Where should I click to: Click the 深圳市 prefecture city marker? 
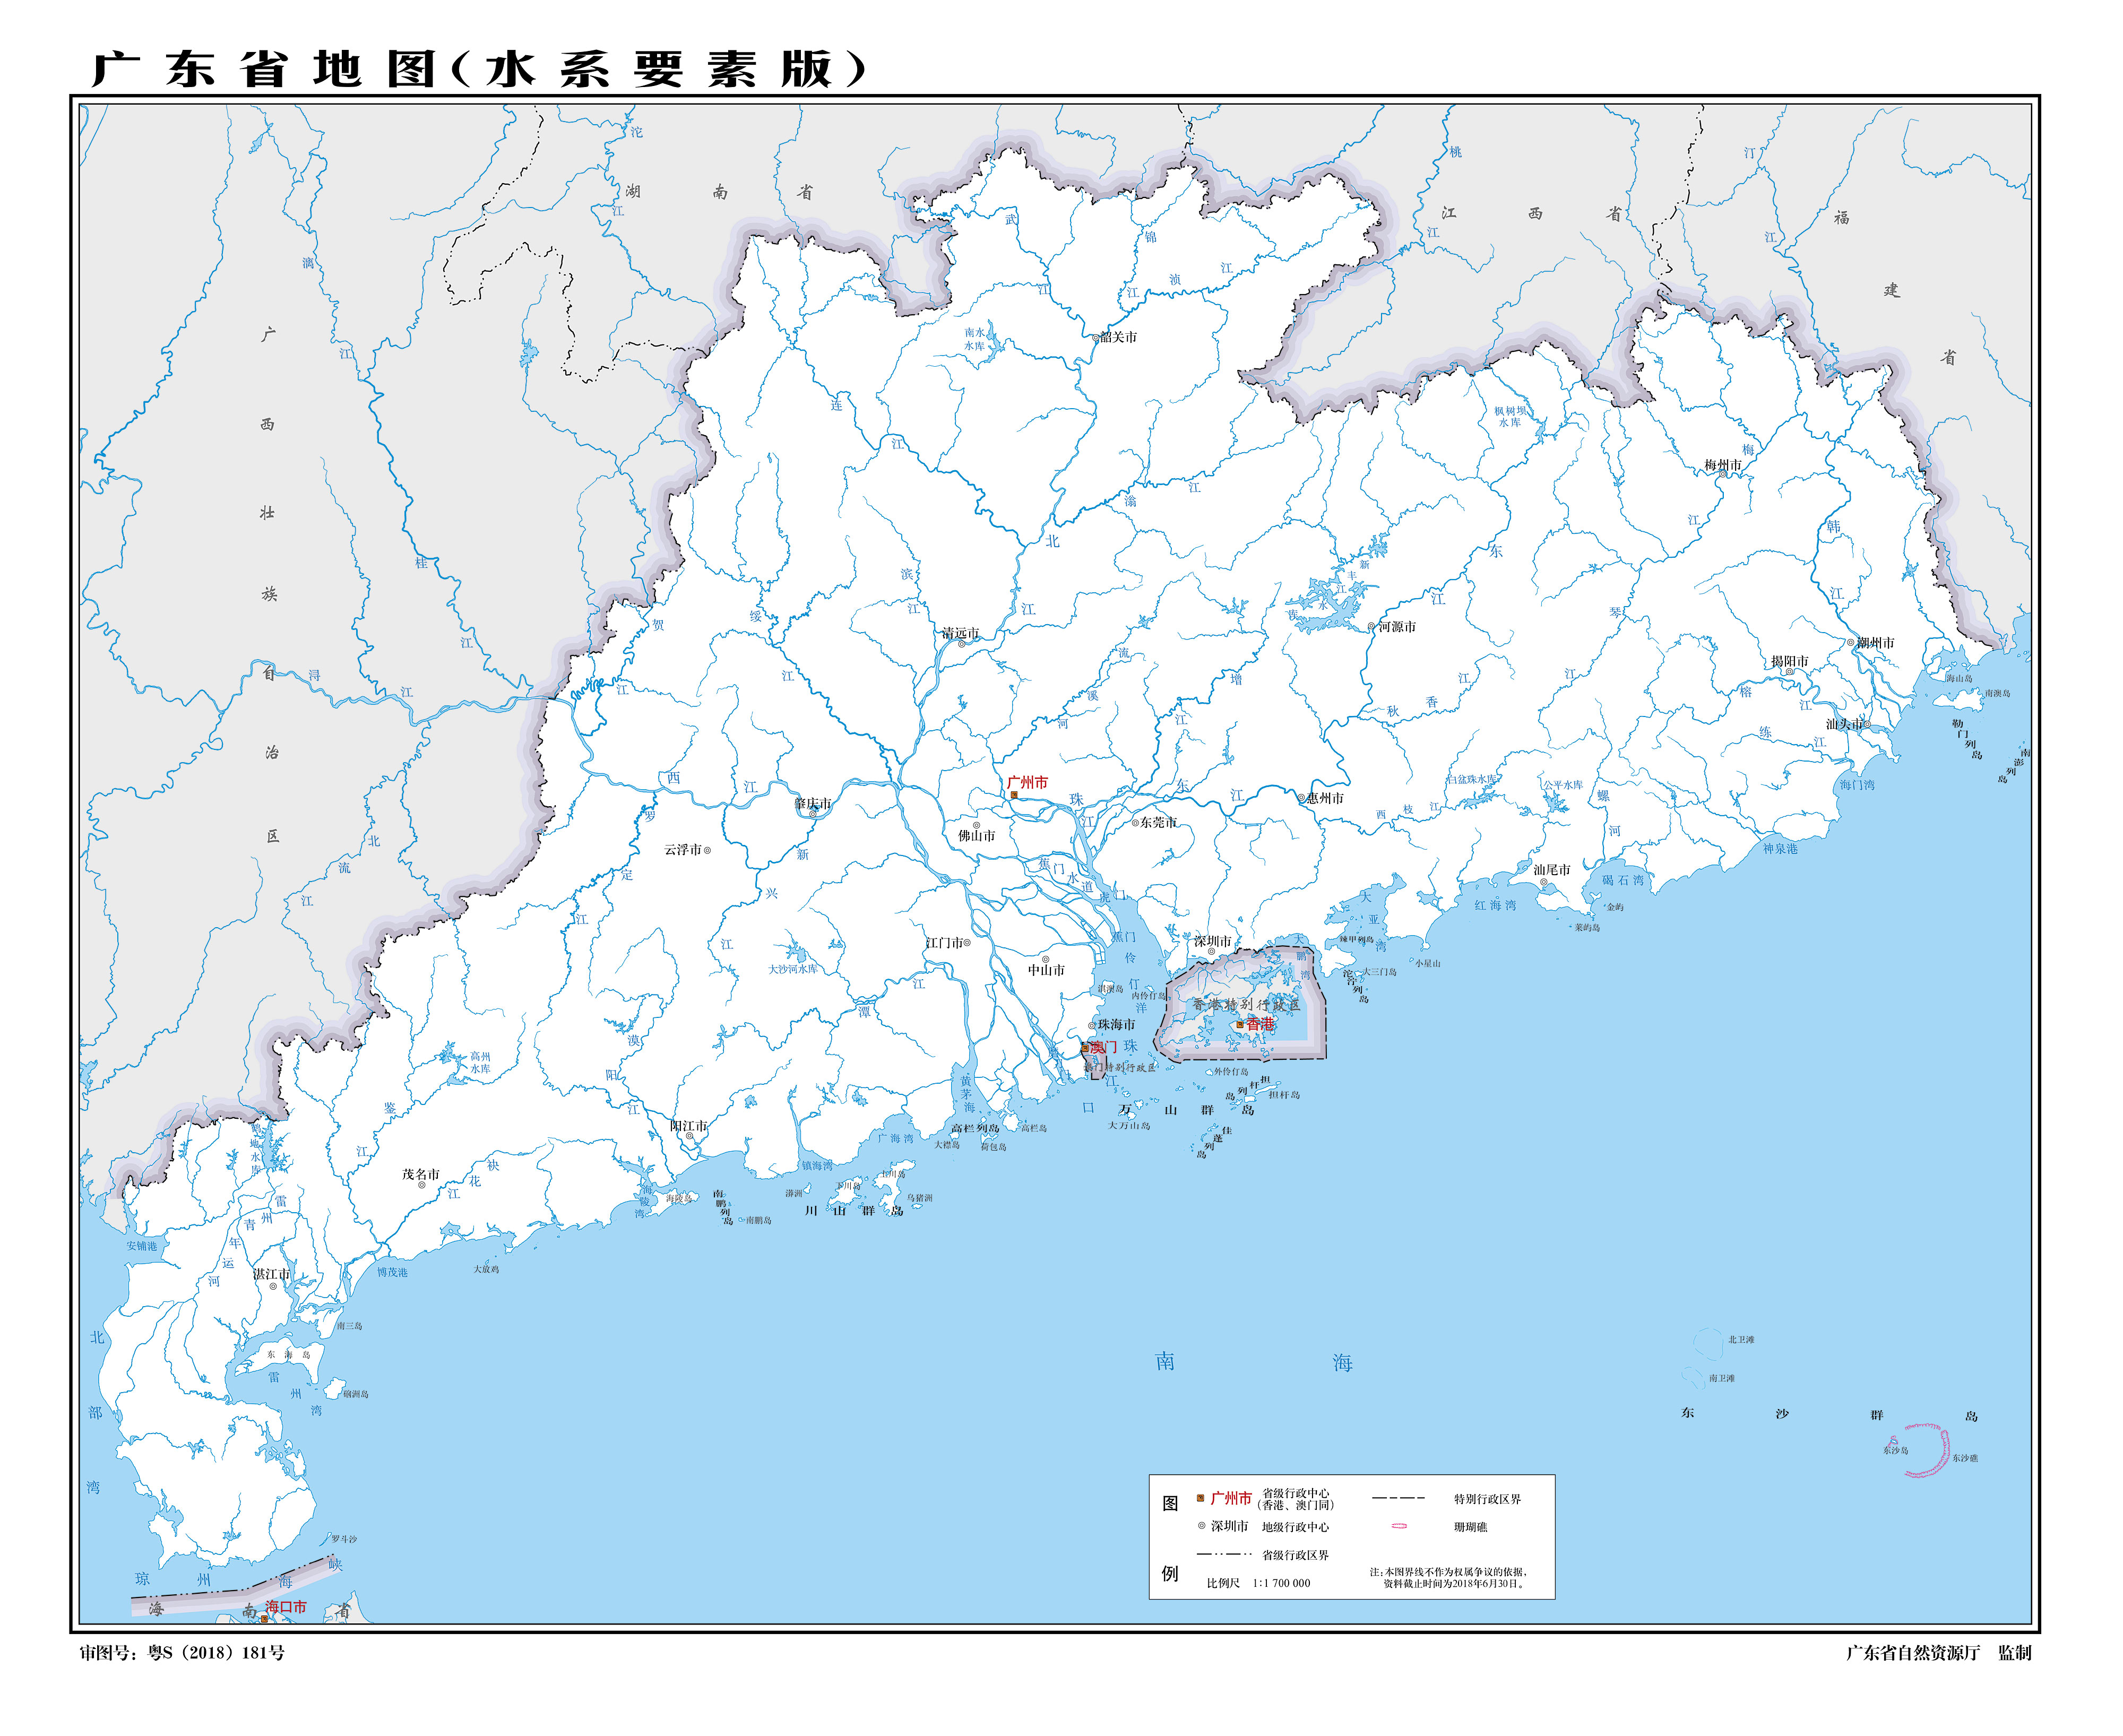(x=1212, y=952)
